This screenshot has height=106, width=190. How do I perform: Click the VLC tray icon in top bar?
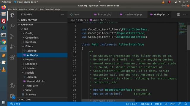click(163, 2)
